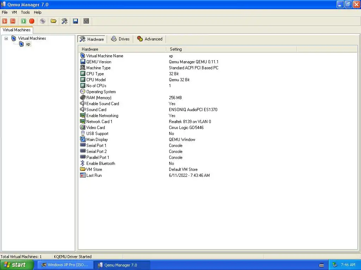Start the VM with green play icon
The height and width of the screenshot is (270, 361).
click(x=24, y=21)
